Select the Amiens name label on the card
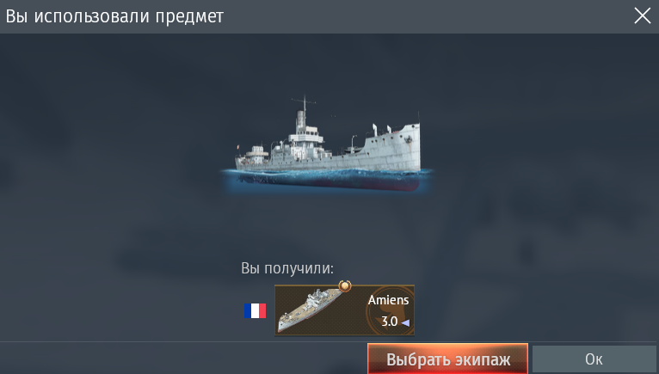This screenshot has height=374, width=659. coord(388,300)
